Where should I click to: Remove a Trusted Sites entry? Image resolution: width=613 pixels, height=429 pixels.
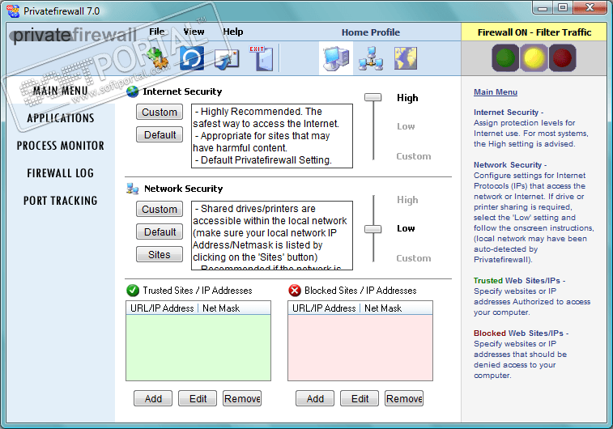[x=242, y=398]
